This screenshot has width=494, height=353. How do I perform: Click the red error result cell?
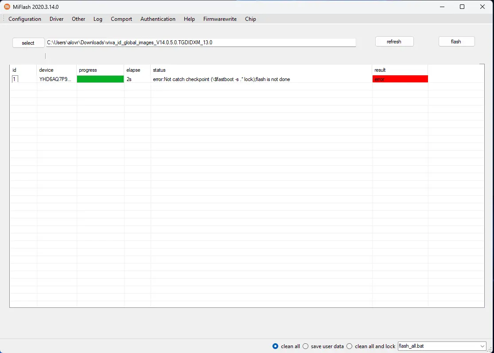click(400, 79)
